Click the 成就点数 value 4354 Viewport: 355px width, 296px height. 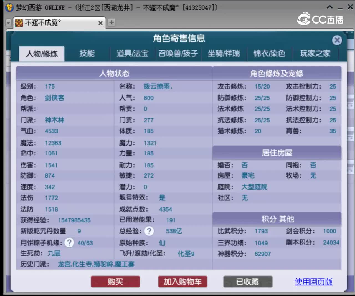click(x=166, y=209)
